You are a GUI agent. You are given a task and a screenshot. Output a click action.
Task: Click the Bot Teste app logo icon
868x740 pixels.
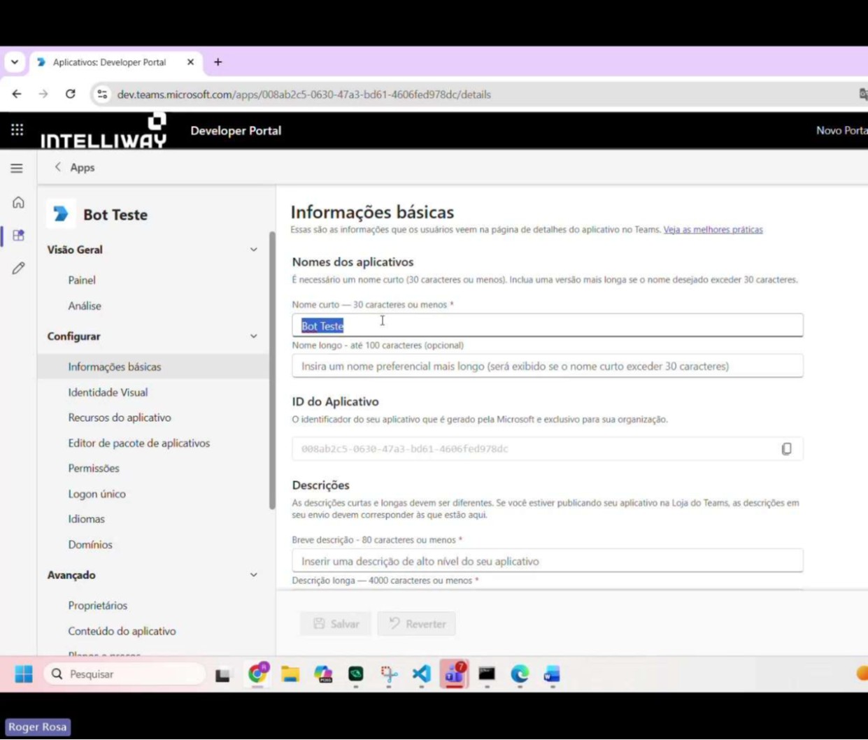tap(61, 214)
